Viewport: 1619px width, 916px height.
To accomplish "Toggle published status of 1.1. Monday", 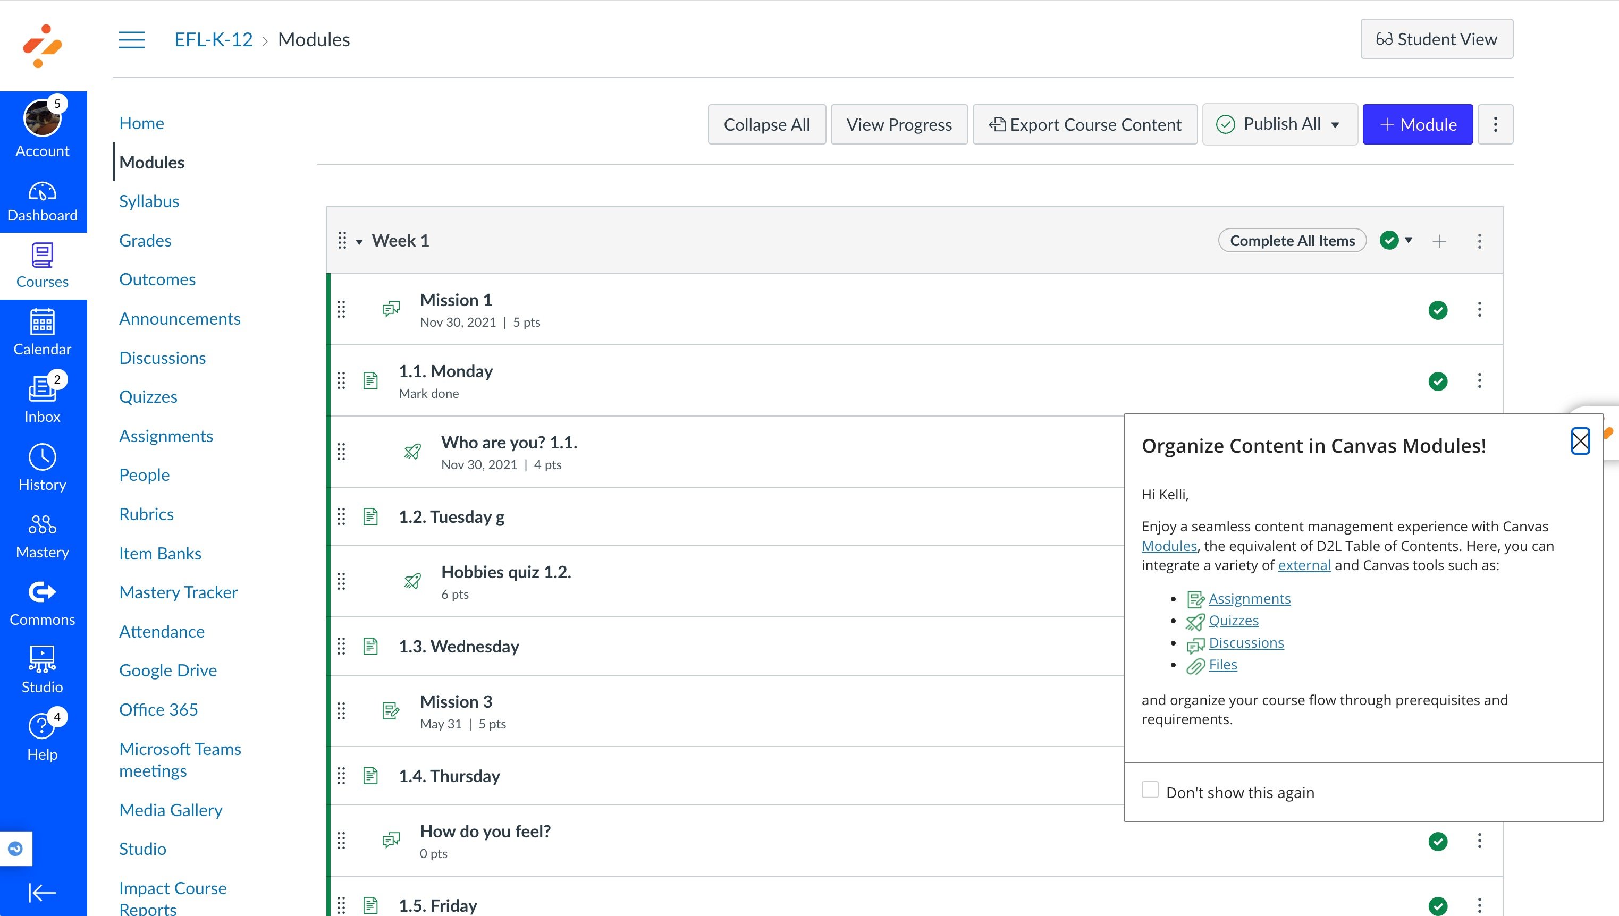I will tap(1437, 381).
